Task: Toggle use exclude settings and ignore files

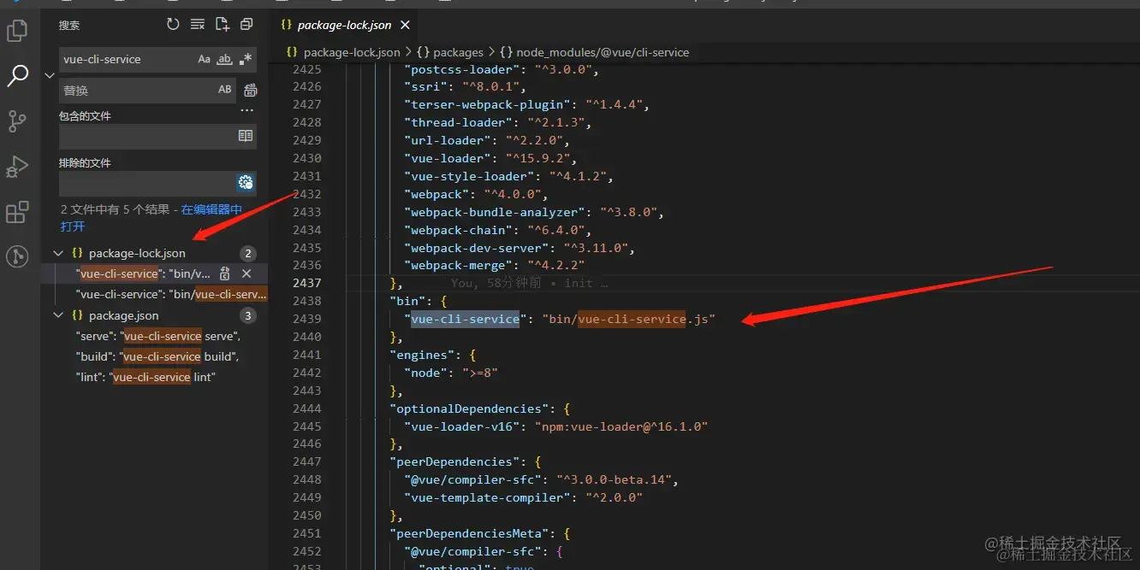Action: (246, 182)
